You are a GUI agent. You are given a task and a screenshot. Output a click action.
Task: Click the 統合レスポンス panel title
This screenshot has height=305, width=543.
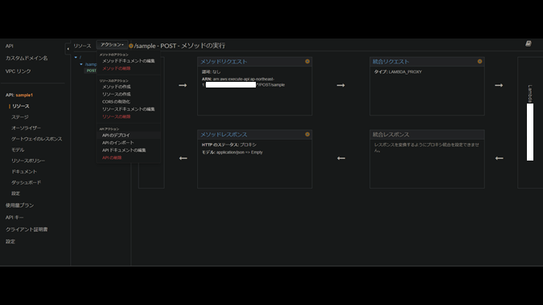[391, 134]
